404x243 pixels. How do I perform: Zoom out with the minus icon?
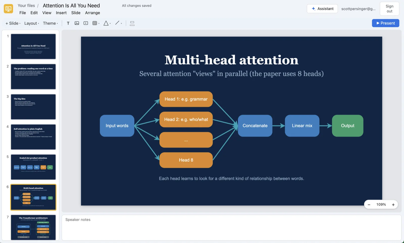(x=369, y=205)
